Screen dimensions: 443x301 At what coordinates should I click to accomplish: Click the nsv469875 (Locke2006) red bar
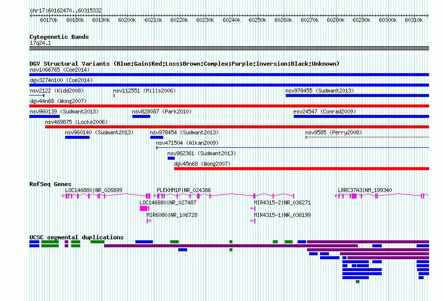tap(237, 127)
